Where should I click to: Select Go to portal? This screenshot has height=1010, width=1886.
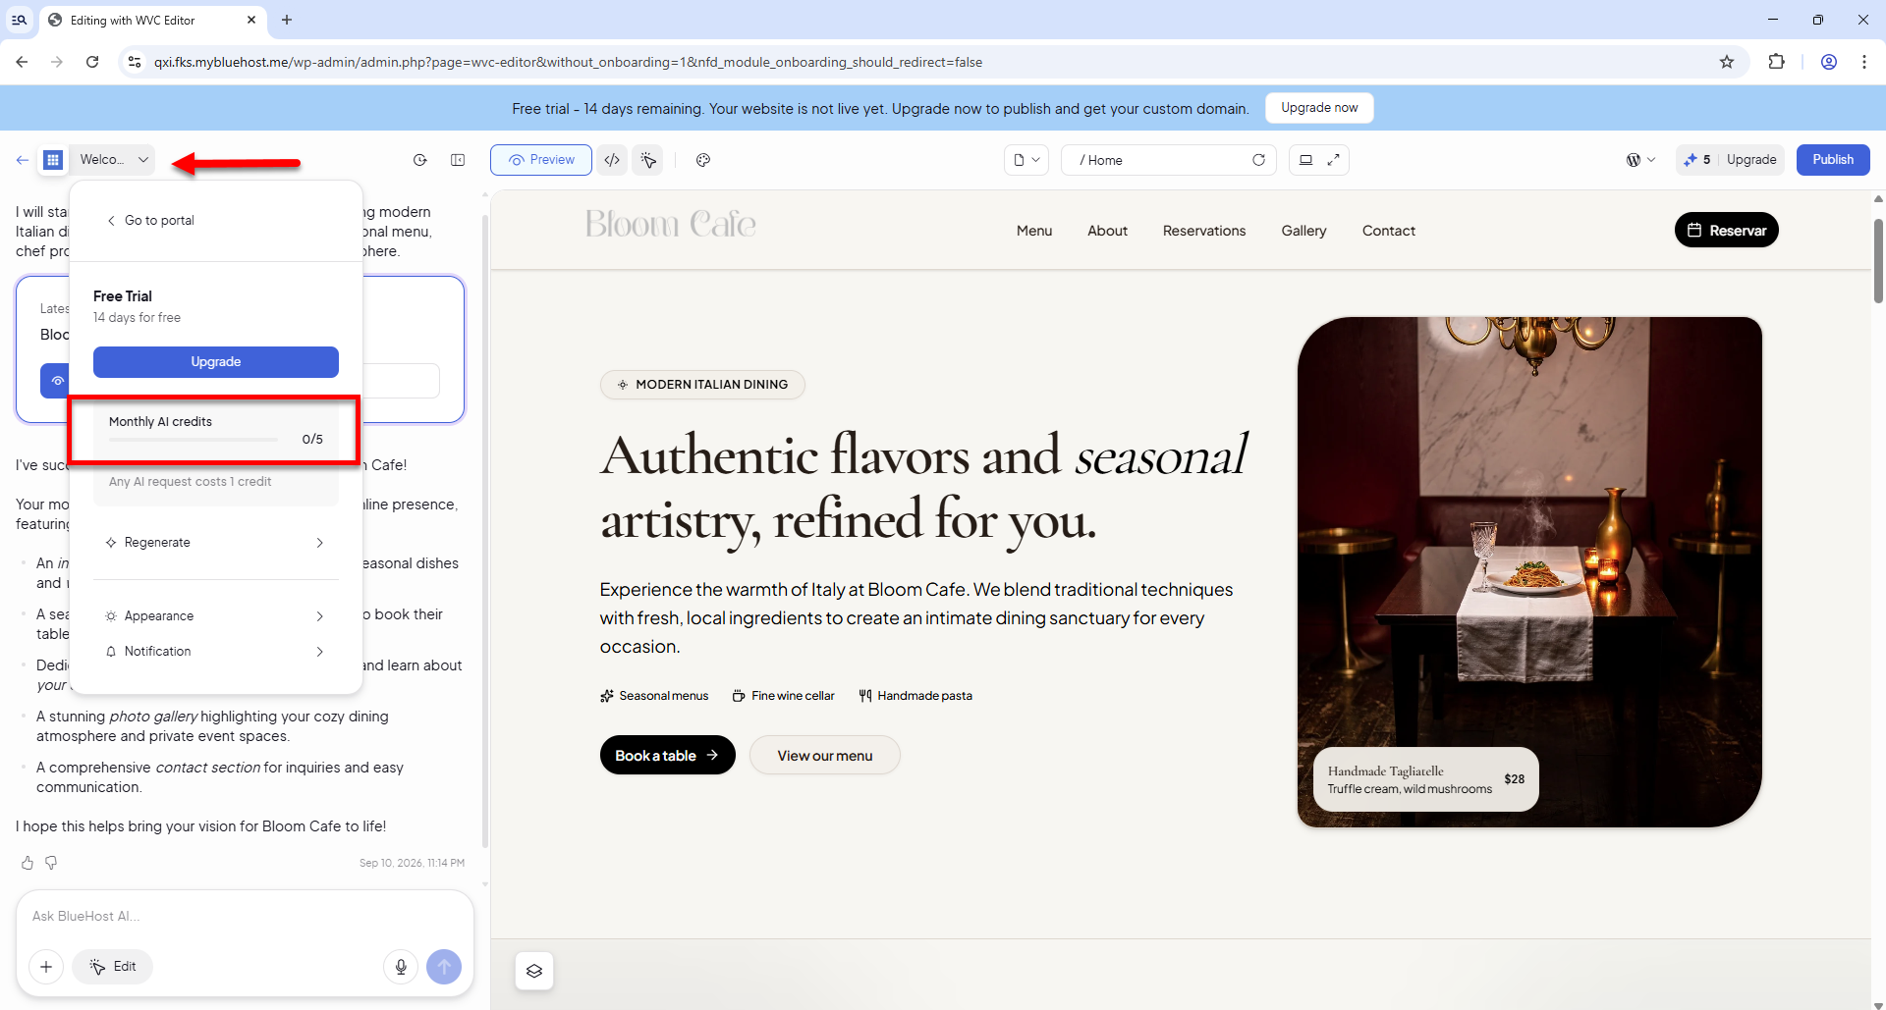pos(150,221)
